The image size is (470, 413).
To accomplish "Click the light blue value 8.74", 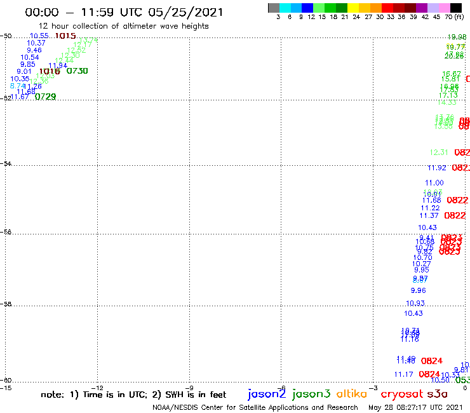I will (x=17, y=86).
